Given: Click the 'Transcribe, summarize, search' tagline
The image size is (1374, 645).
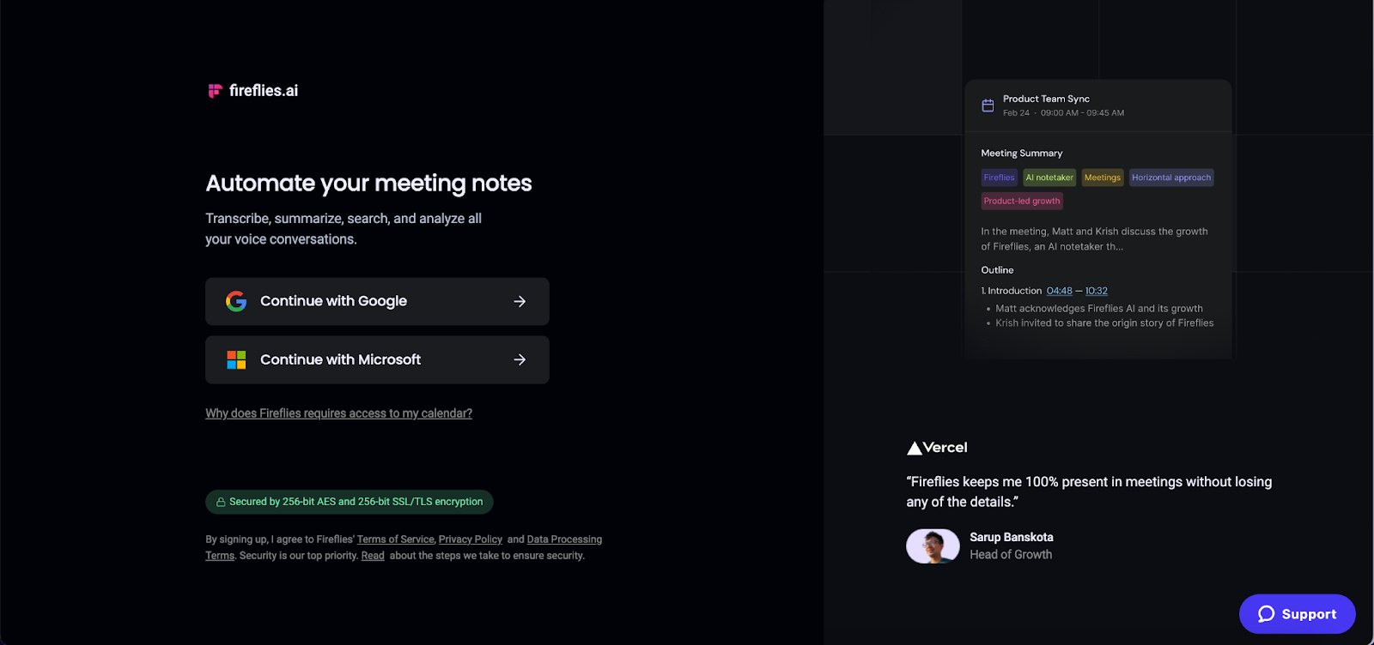Looking at the screenshot, I should tap(343, 229).
